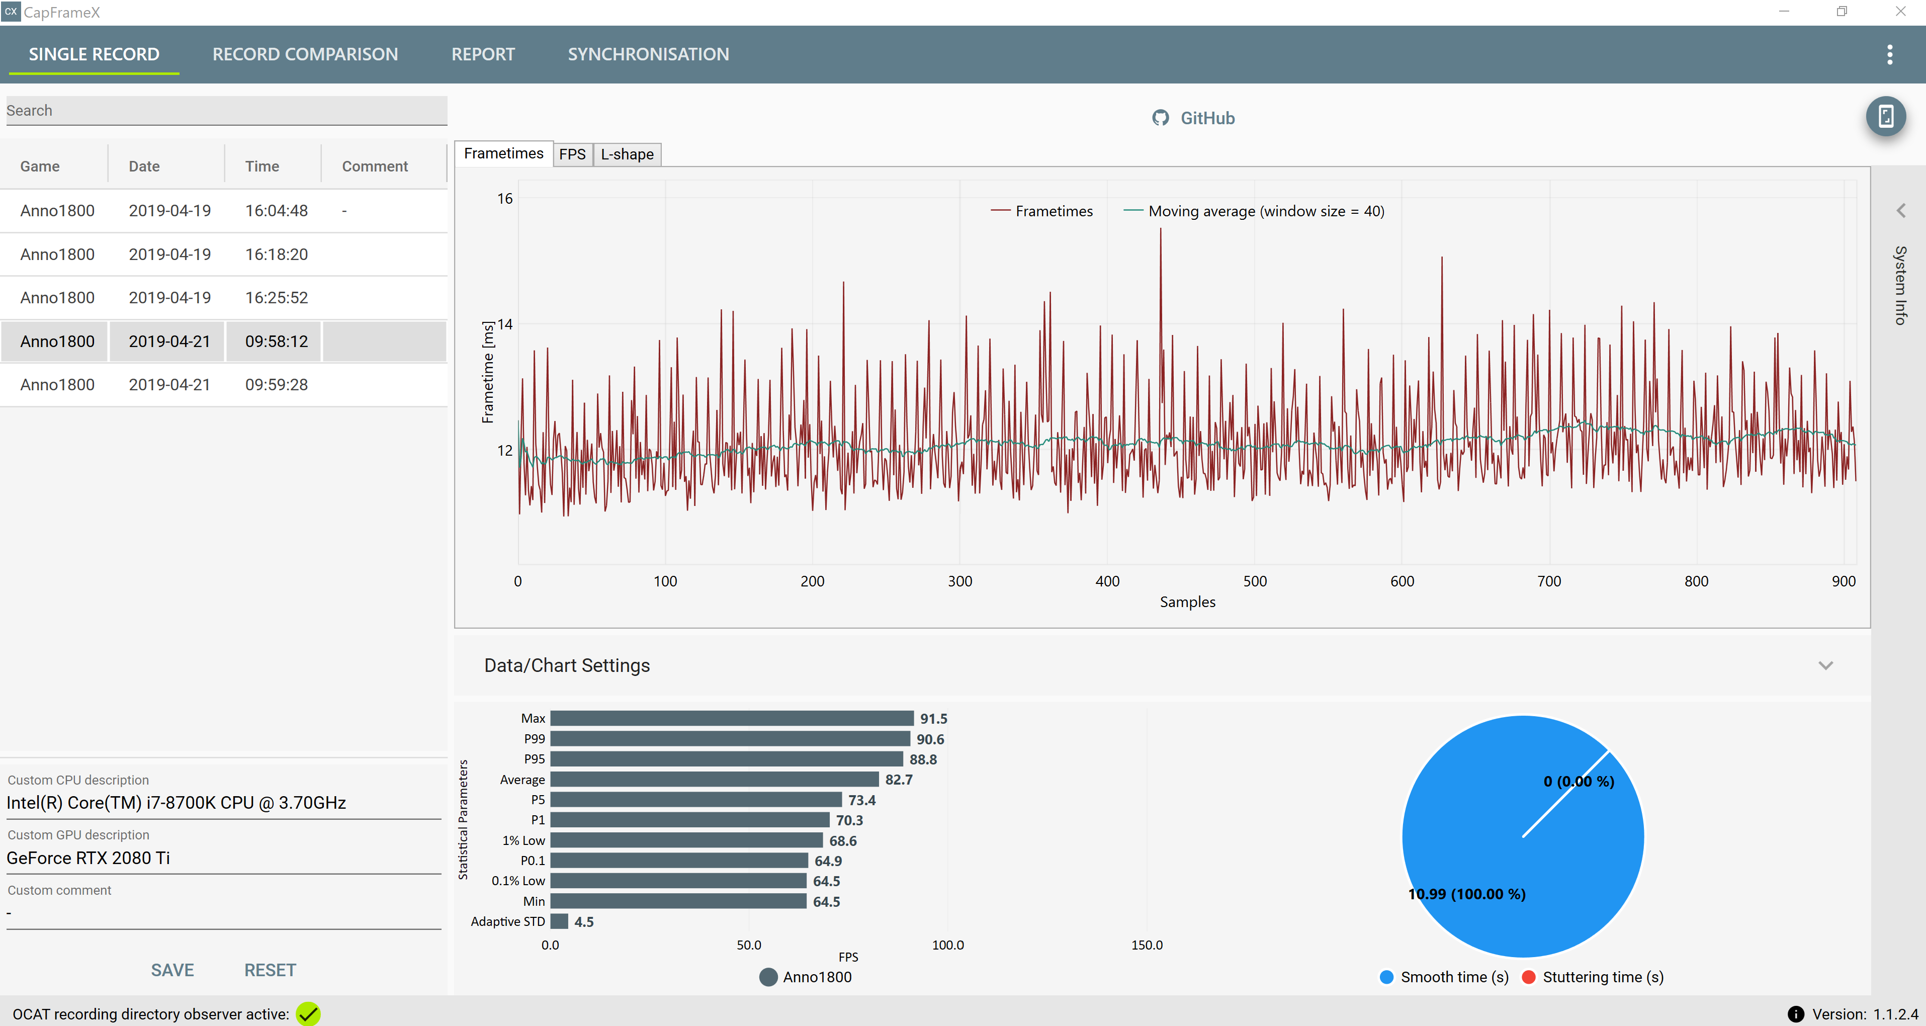Restore down the CapFrameX window
Screen dimensions: 1926x1026
pos(1842,12)
